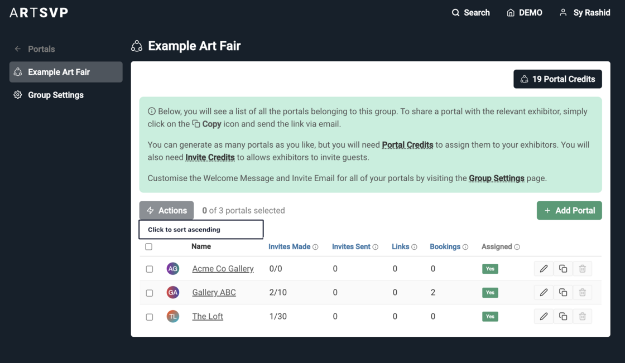The image size is (625, 363).
Task: Select the Gallery ABC row checkbox
Action: (150, 293)
